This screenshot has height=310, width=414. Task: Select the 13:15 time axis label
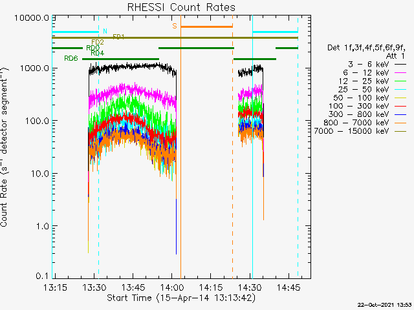pyautogui.click(x=55, y=287)
